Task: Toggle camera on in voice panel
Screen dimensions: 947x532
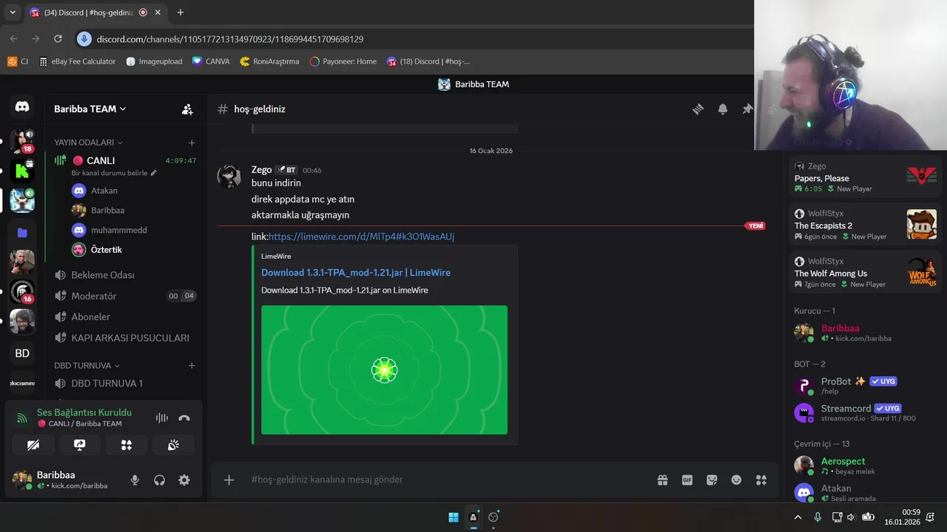Action: point(33,445)
